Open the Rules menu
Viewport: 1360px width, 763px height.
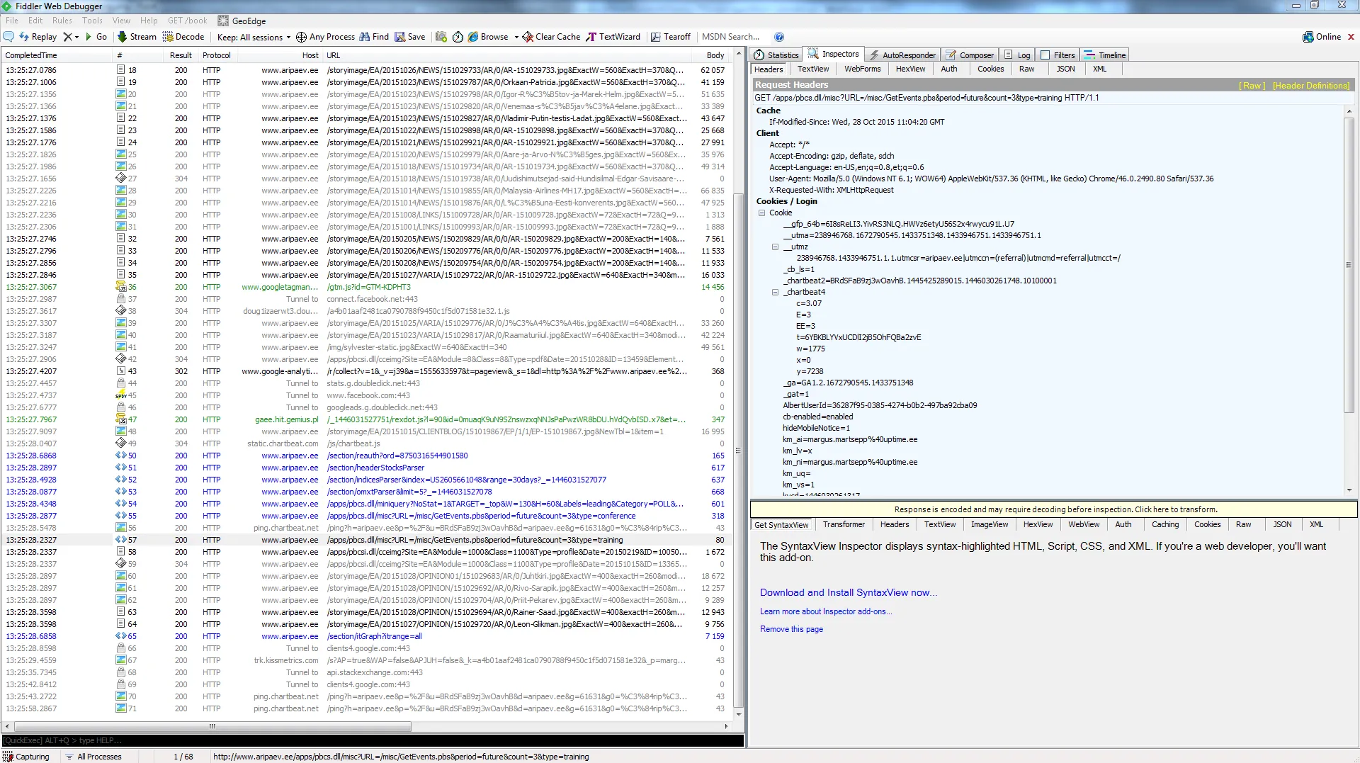(x=62, y=21)
